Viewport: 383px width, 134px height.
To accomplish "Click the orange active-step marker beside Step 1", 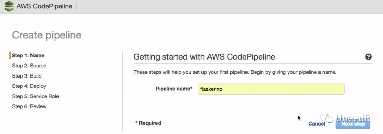I will [10, 55].
